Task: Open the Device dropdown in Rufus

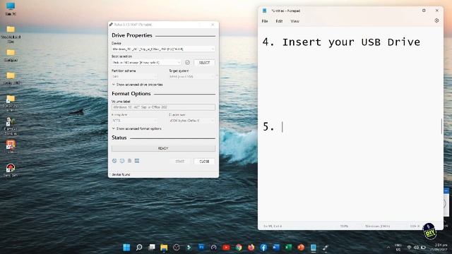Action: coord(163,49)
